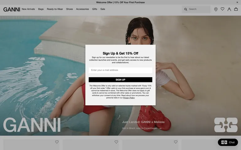Viewport: 241px width, 150px height.
Task: Focus the Search input field
Action: 196,9
